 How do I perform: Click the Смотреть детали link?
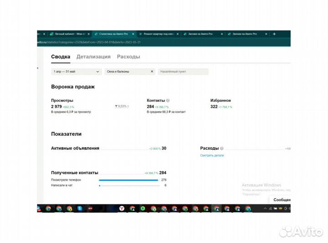pyautogui.click(x=212, y=155)
